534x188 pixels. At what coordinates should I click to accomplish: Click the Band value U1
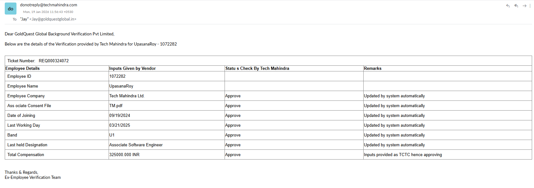click(112, 135)
